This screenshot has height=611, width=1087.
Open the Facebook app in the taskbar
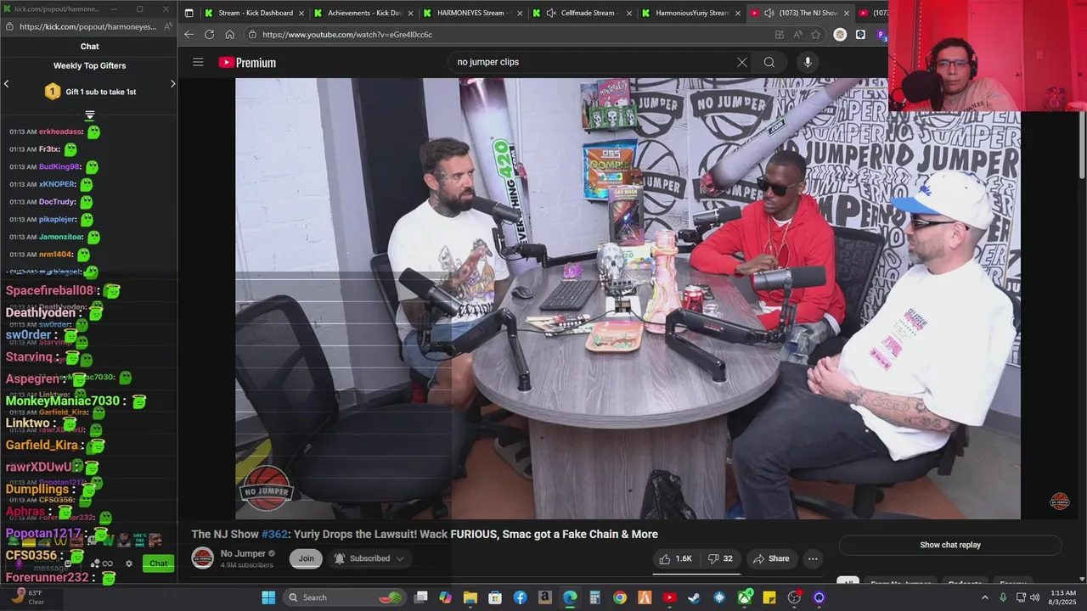[x=520, y=597]
